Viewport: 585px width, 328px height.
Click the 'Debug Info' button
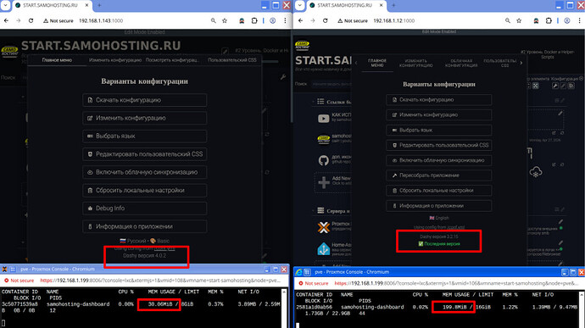tap(145, 208)
